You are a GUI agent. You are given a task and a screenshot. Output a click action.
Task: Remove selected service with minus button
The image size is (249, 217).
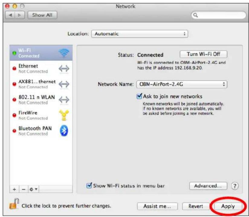pyautogui.click(x=24, y=189)
